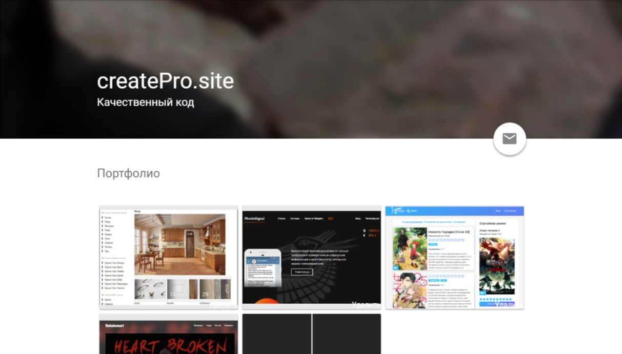Open the kitchen furniture portfolio thumbnail

[168, 258]
